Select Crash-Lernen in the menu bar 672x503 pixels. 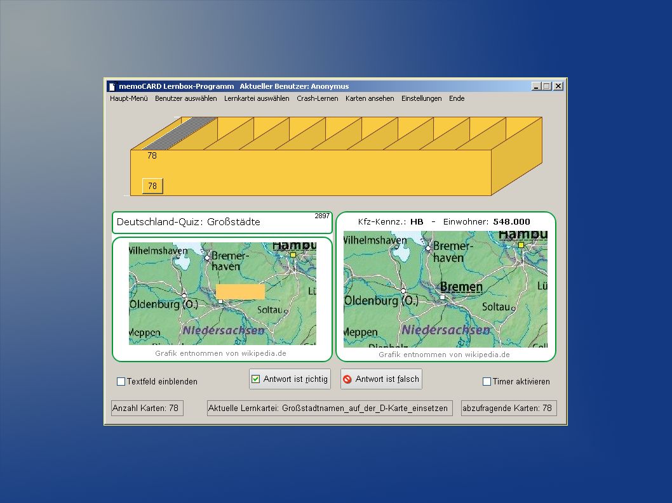click(318, 98)
